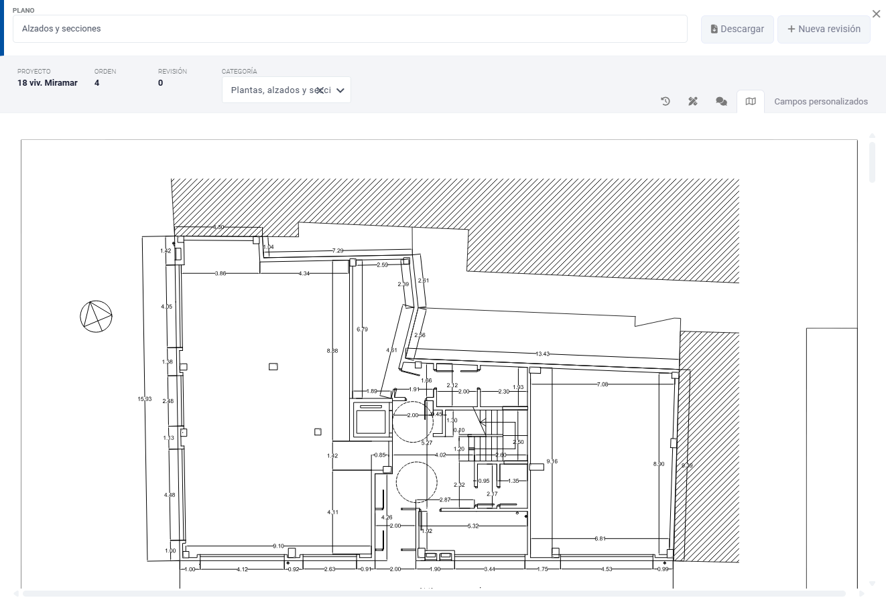Open the revision history tab icon

tap(666, 102)
